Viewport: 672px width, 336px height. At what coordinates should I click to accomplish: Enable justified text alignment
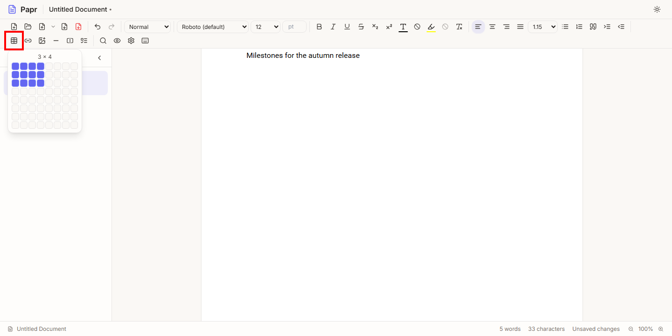point(520,27)
